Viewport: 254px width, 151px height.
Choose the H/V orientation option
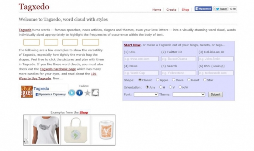pos(180,87)
